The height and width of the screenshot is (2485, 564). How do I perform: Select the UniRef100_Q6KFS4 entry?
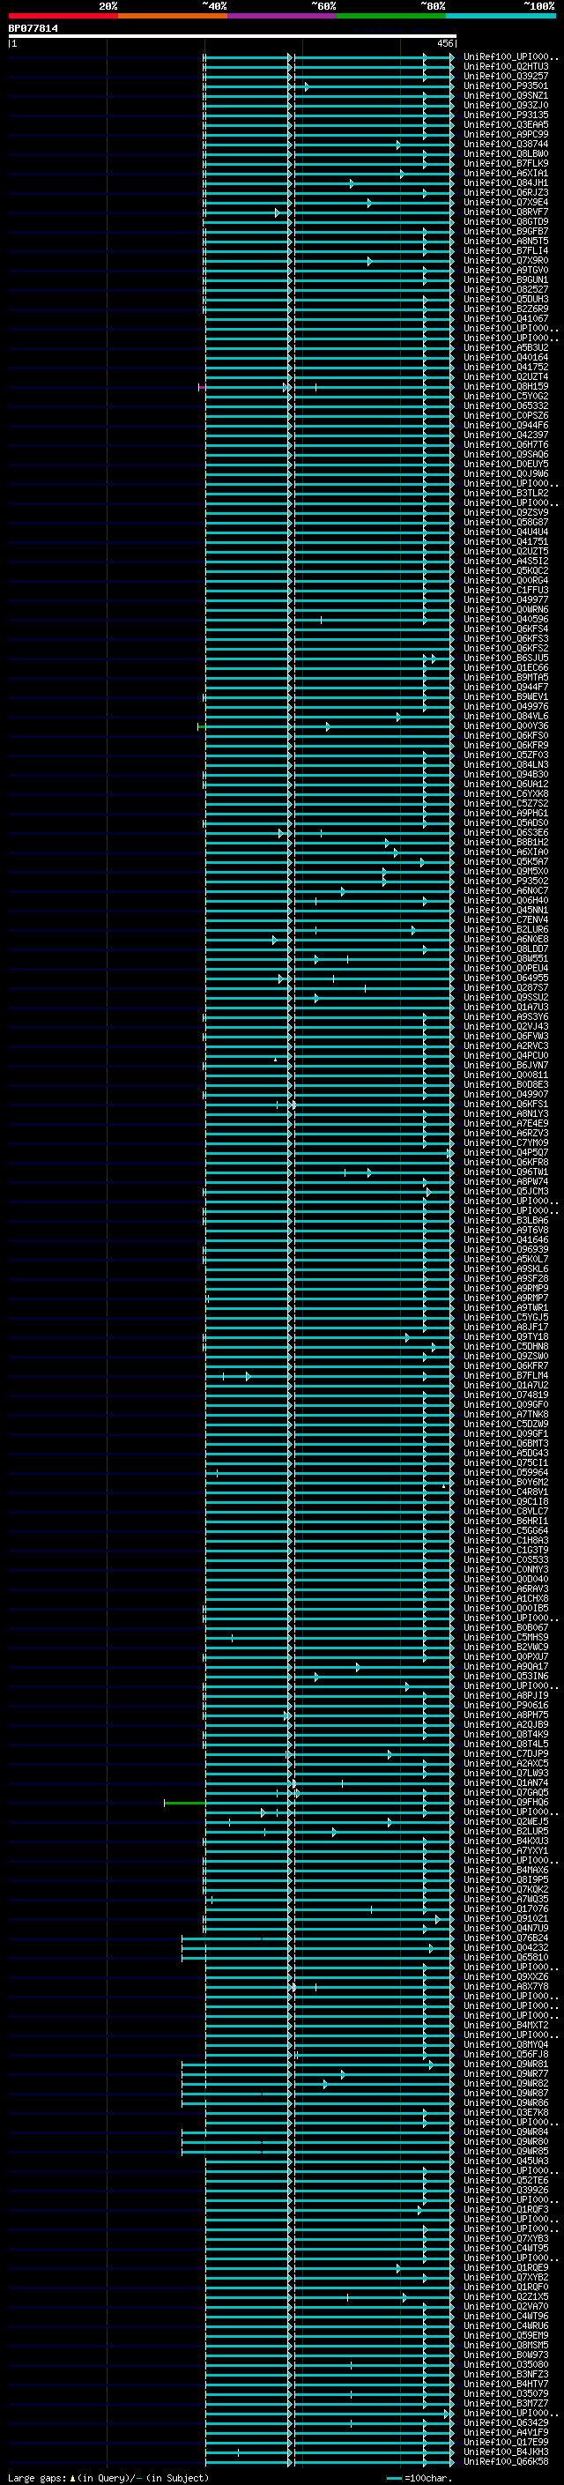(506, 629)
